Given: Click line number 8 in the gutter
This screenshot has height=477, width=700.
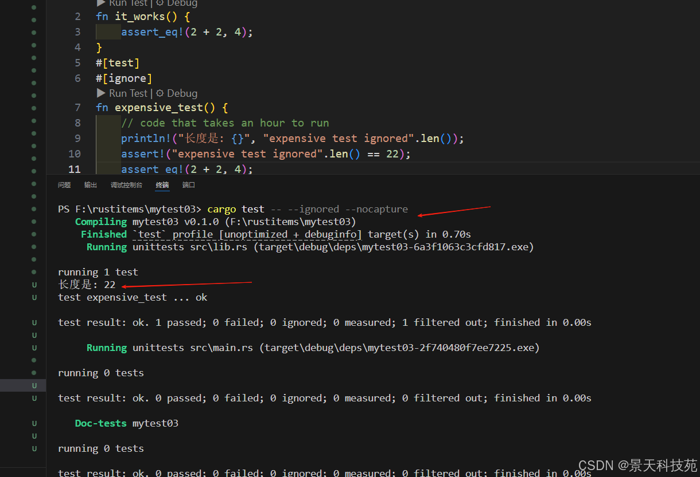Looking at the screenshot, I should pos(77,123).
